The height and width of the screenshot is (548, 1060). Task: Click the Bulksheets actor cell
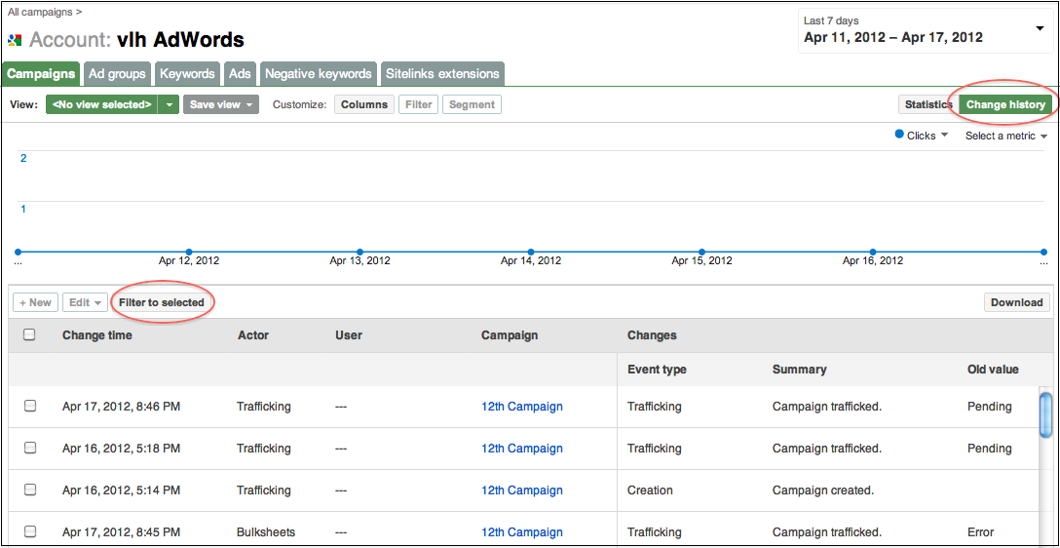click(266, 532)
